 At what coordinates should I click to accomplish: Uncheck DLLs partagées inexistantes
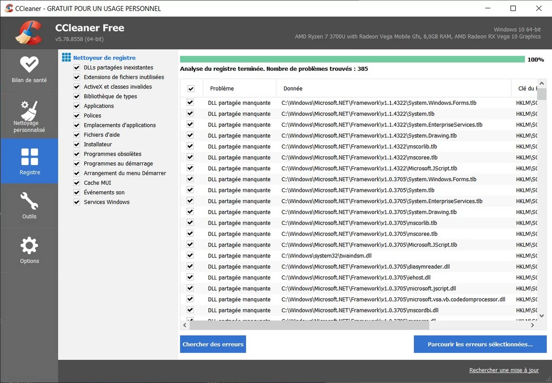pyautogui.click(x=77, y=68)
